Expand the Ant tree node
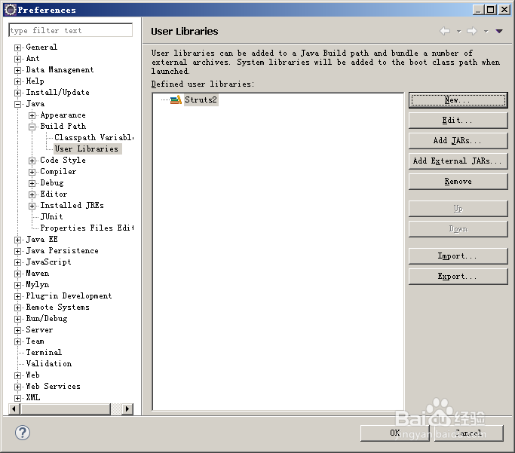The width and height of the screenshot is (515, 453). 18,59
